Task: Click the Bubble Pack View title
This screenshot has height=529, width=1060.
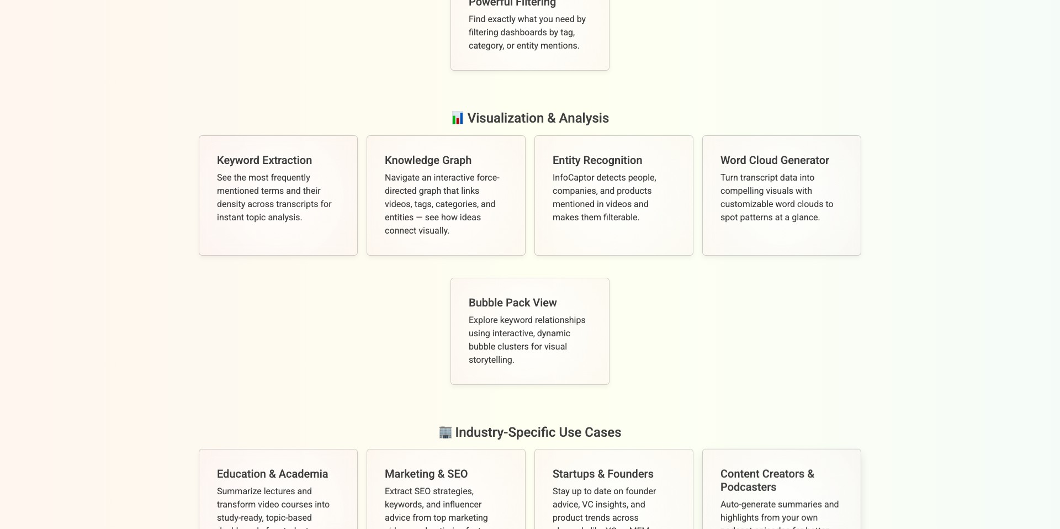Action: (x=513, y=303)
